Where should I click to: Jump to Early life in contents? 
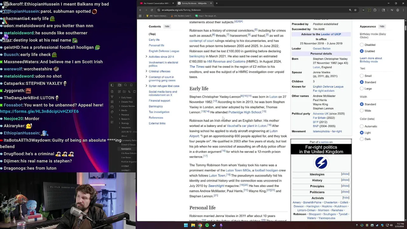click(154, 40)
